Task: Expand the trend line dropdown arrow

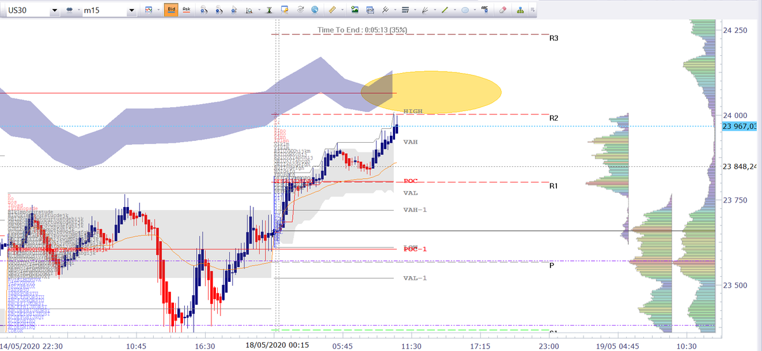Action: (455, 10)
